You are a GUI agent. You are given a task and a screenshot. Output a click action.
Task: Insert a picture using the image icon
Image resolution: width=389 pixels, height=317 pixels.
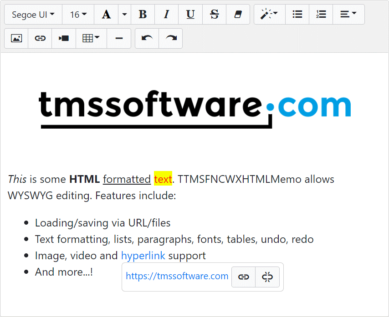tap(16, 38)
